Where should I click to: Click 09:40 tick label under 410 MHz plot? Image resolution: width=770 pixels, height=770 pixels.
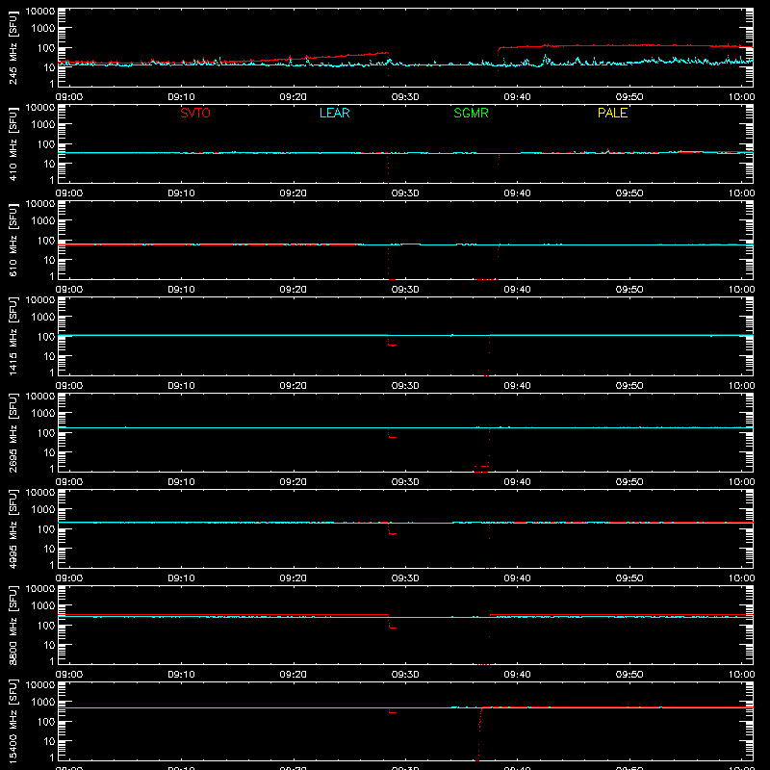(517, 193)
